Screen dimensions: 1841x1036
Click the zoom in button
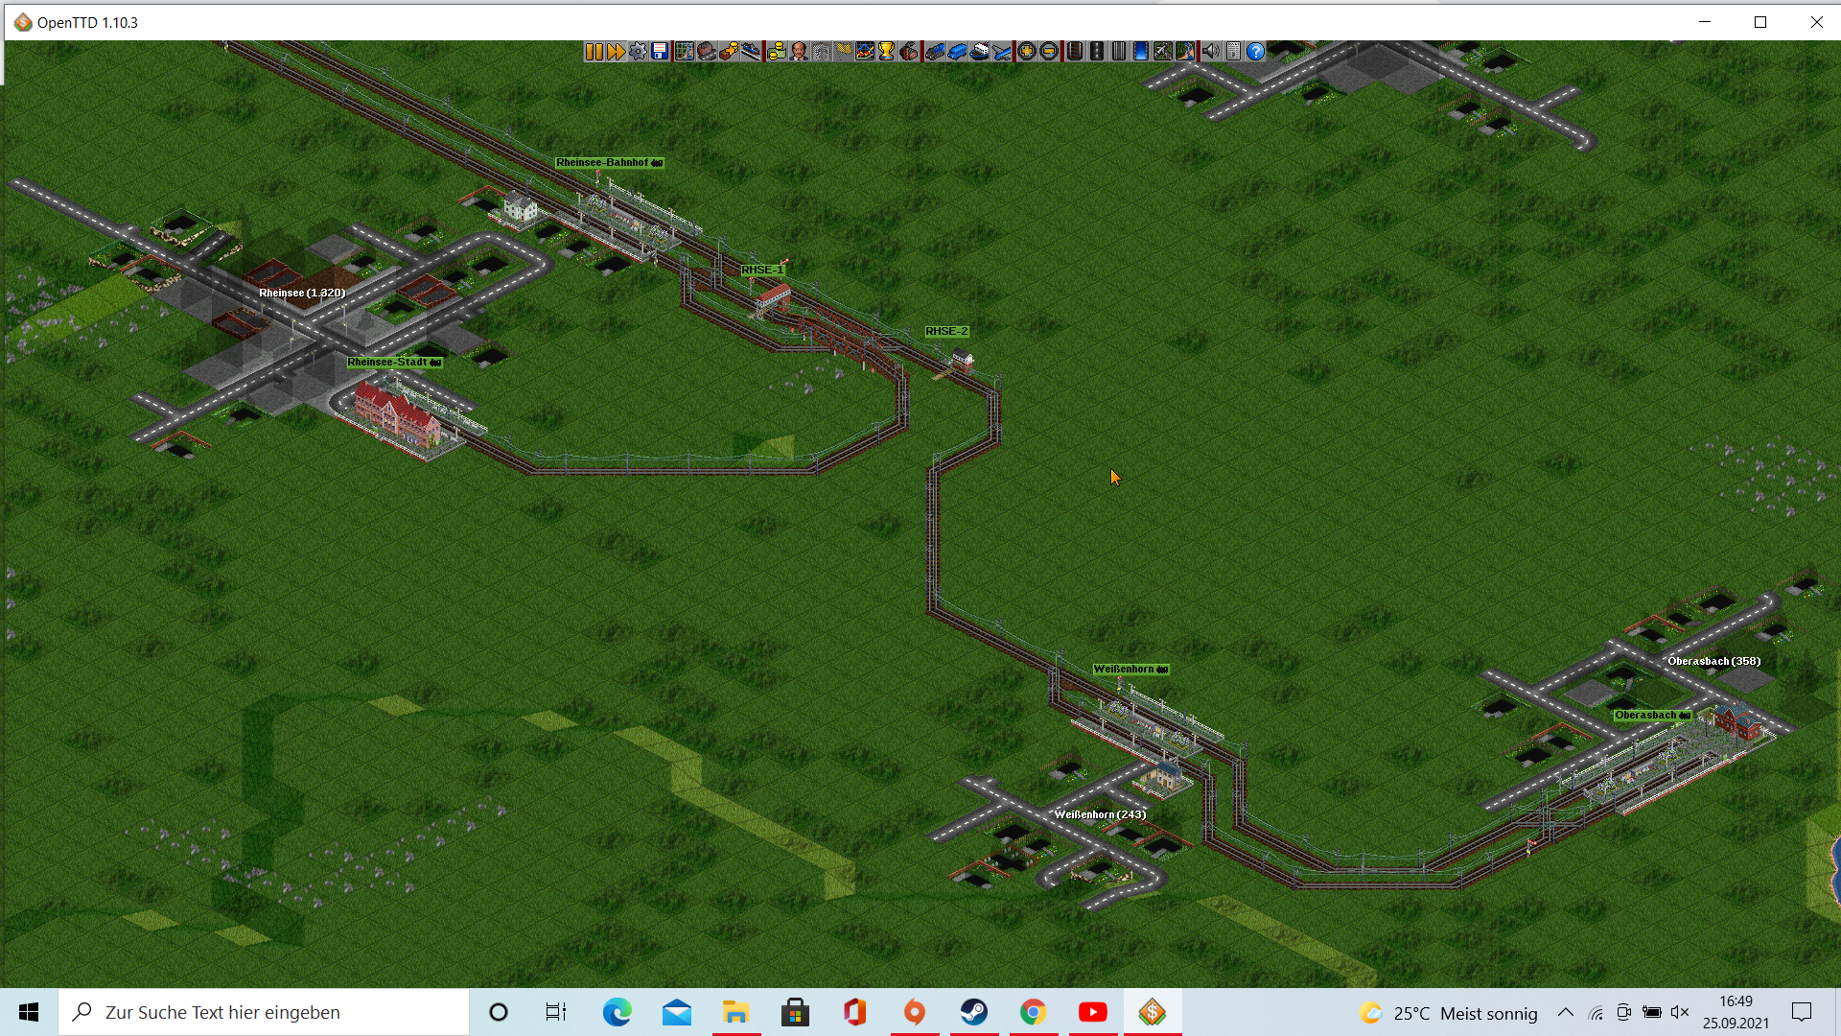[x=1027, y=52]
